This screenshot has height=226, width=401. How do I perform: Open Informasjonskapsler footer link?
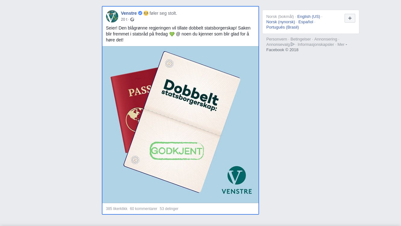pyautogui.click(x=316, y=45)
